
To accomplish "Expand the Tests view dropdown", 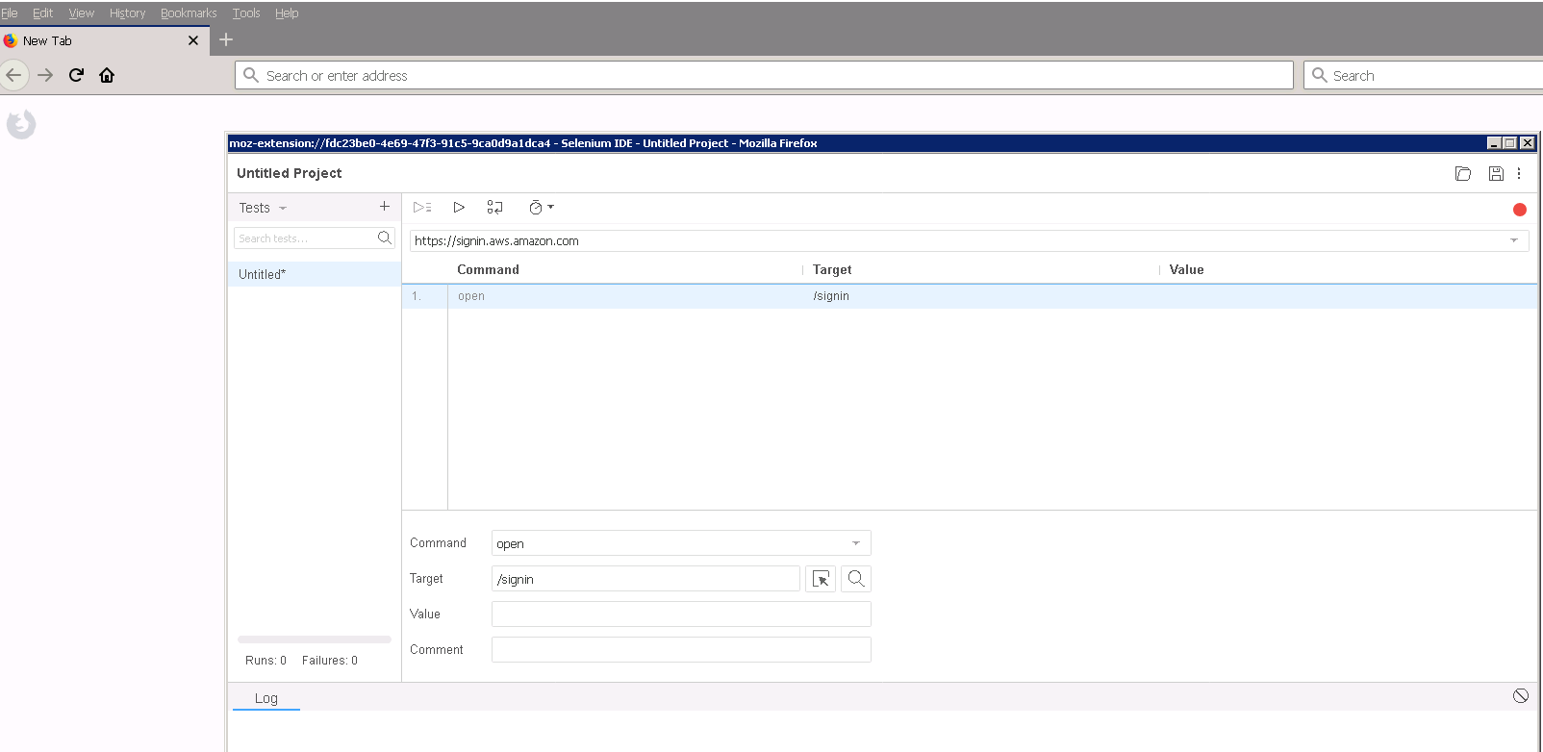I will [x=283, y=208].
